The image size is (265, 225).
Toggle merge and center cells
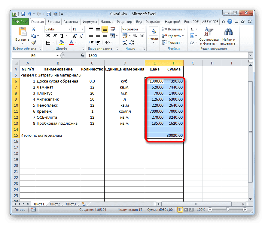coord(112,35)
